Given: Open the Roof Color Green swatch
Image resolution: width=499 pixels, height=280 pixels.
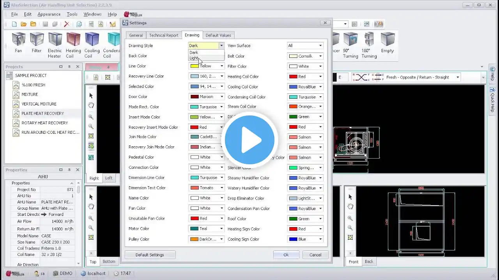Looking at the screenshot, I should point(293,219).
